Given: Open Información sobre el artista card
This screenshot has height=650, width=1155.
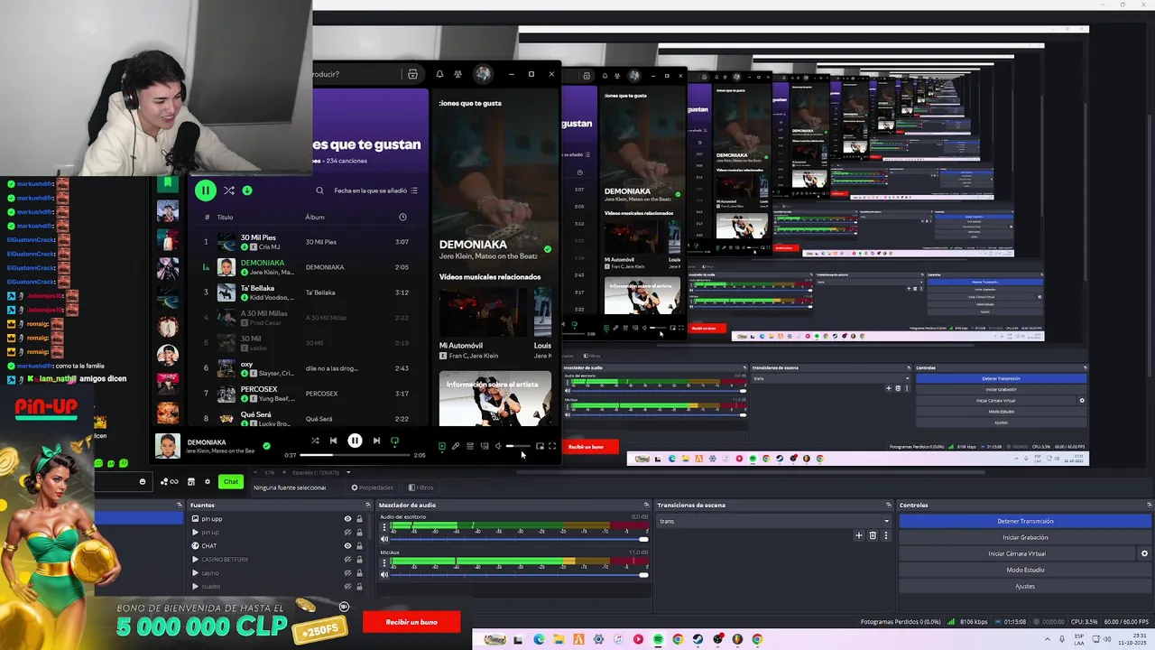Looking at the screenshot, I should 494,398.
